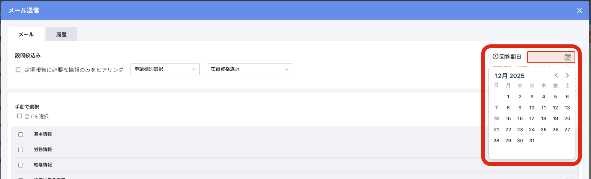Screen dimensions: 591x179
Task: Select the 給与情報 row checkbox
Action: coord(21,165)
